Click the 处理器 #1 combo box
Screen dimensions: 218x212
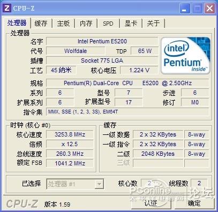click(x=75, y=184)
